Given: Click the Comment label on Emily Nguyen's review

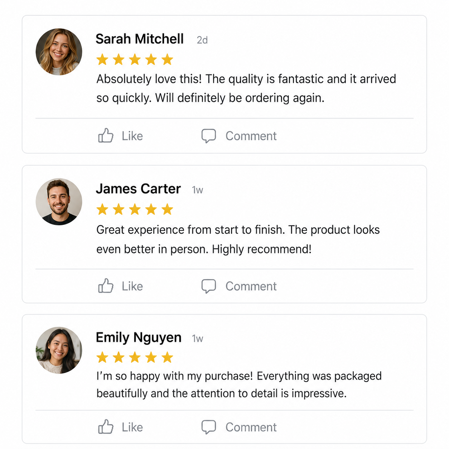Looking at the screenshot, I should pos(251,427).
